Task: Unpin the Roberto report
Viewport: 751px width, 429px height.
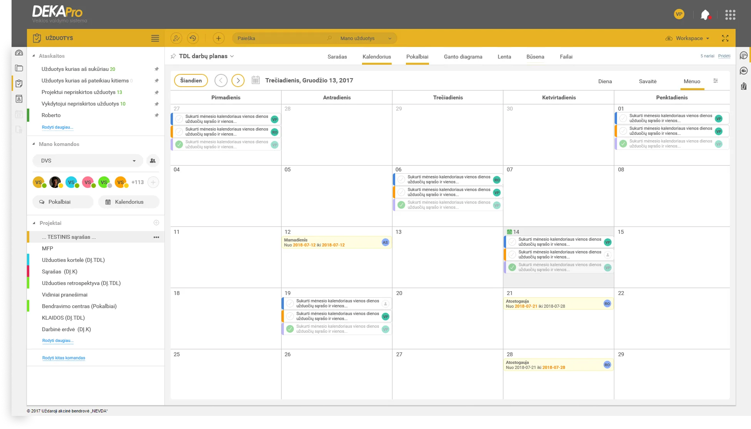Action: point(156,115)
